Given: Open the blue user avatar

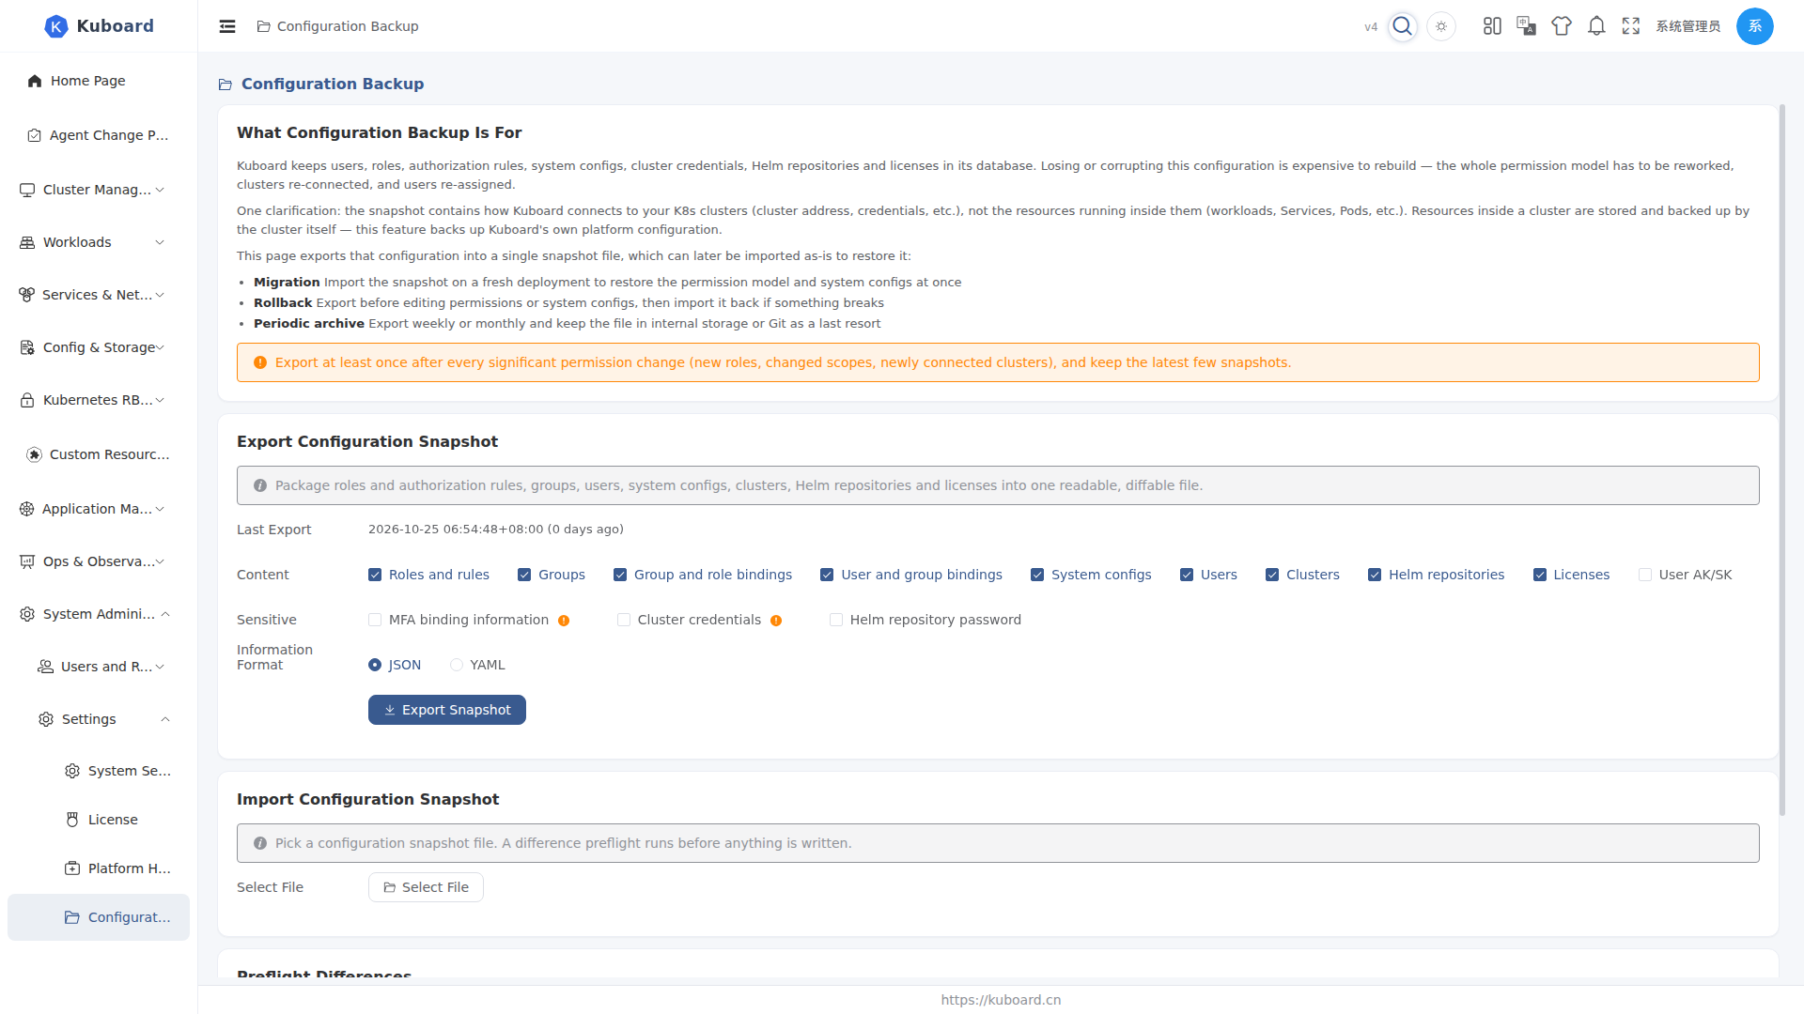Looking at the screenshot, I should [x=1755, y=26].
